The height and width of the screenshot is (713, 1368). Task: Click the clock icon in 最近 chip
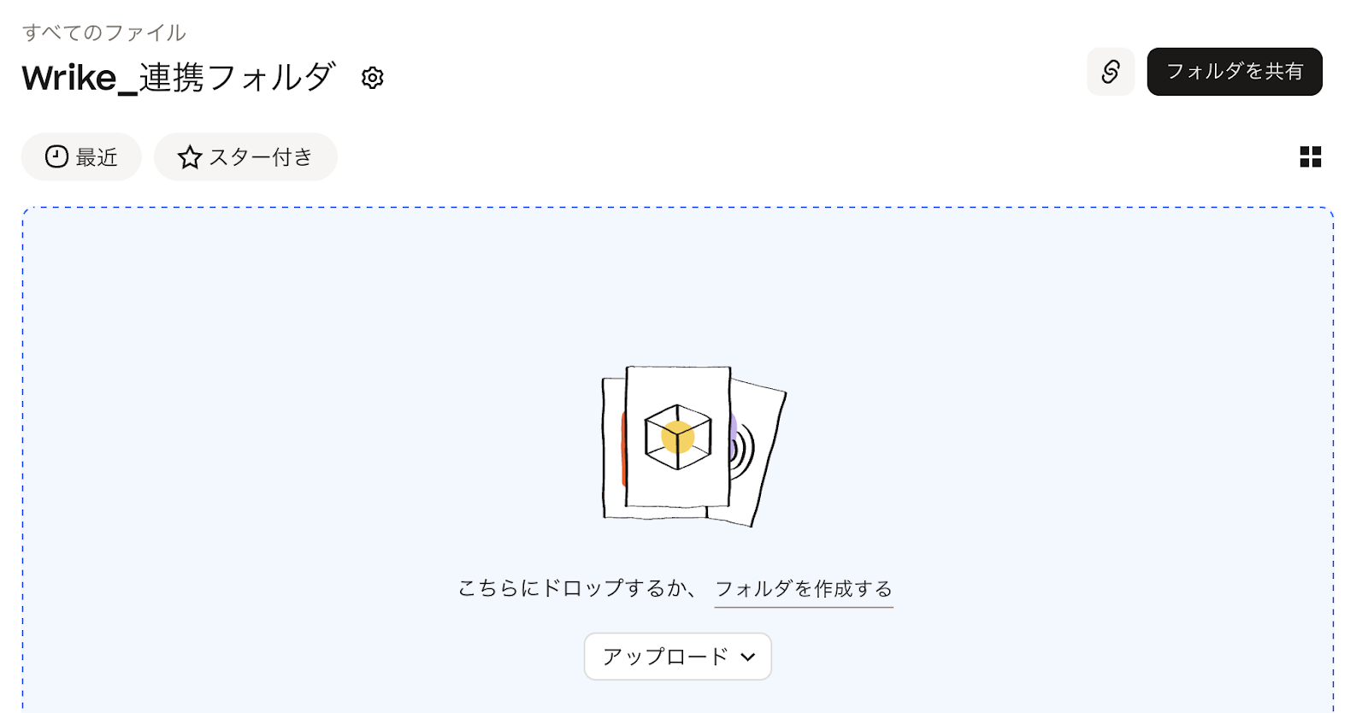pyautogui.click(x=56, y=156)
